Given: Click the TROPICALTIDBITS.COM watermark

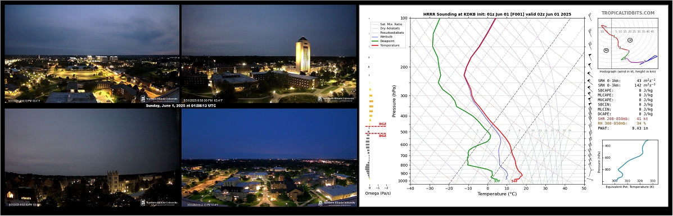Looking at the screenshot, I should (x=627, y=13).
